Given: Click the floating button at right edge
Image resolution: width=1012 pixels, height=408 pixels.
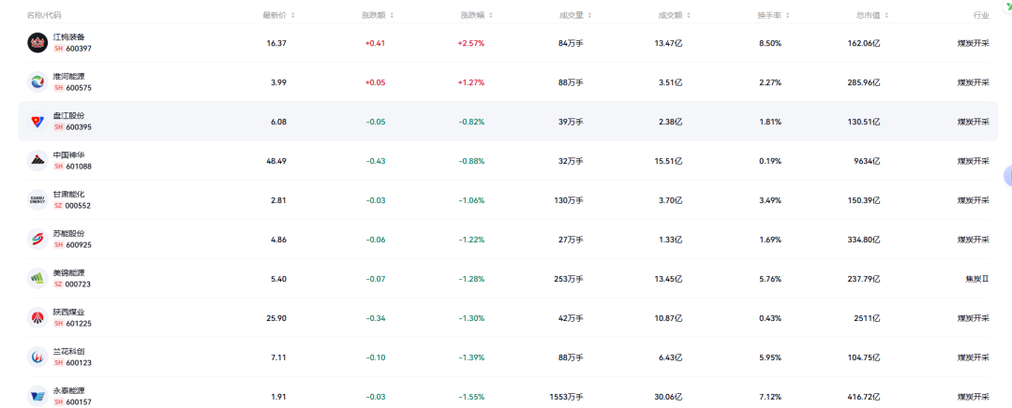Looking at the screenshot, I should point(1007,175).
